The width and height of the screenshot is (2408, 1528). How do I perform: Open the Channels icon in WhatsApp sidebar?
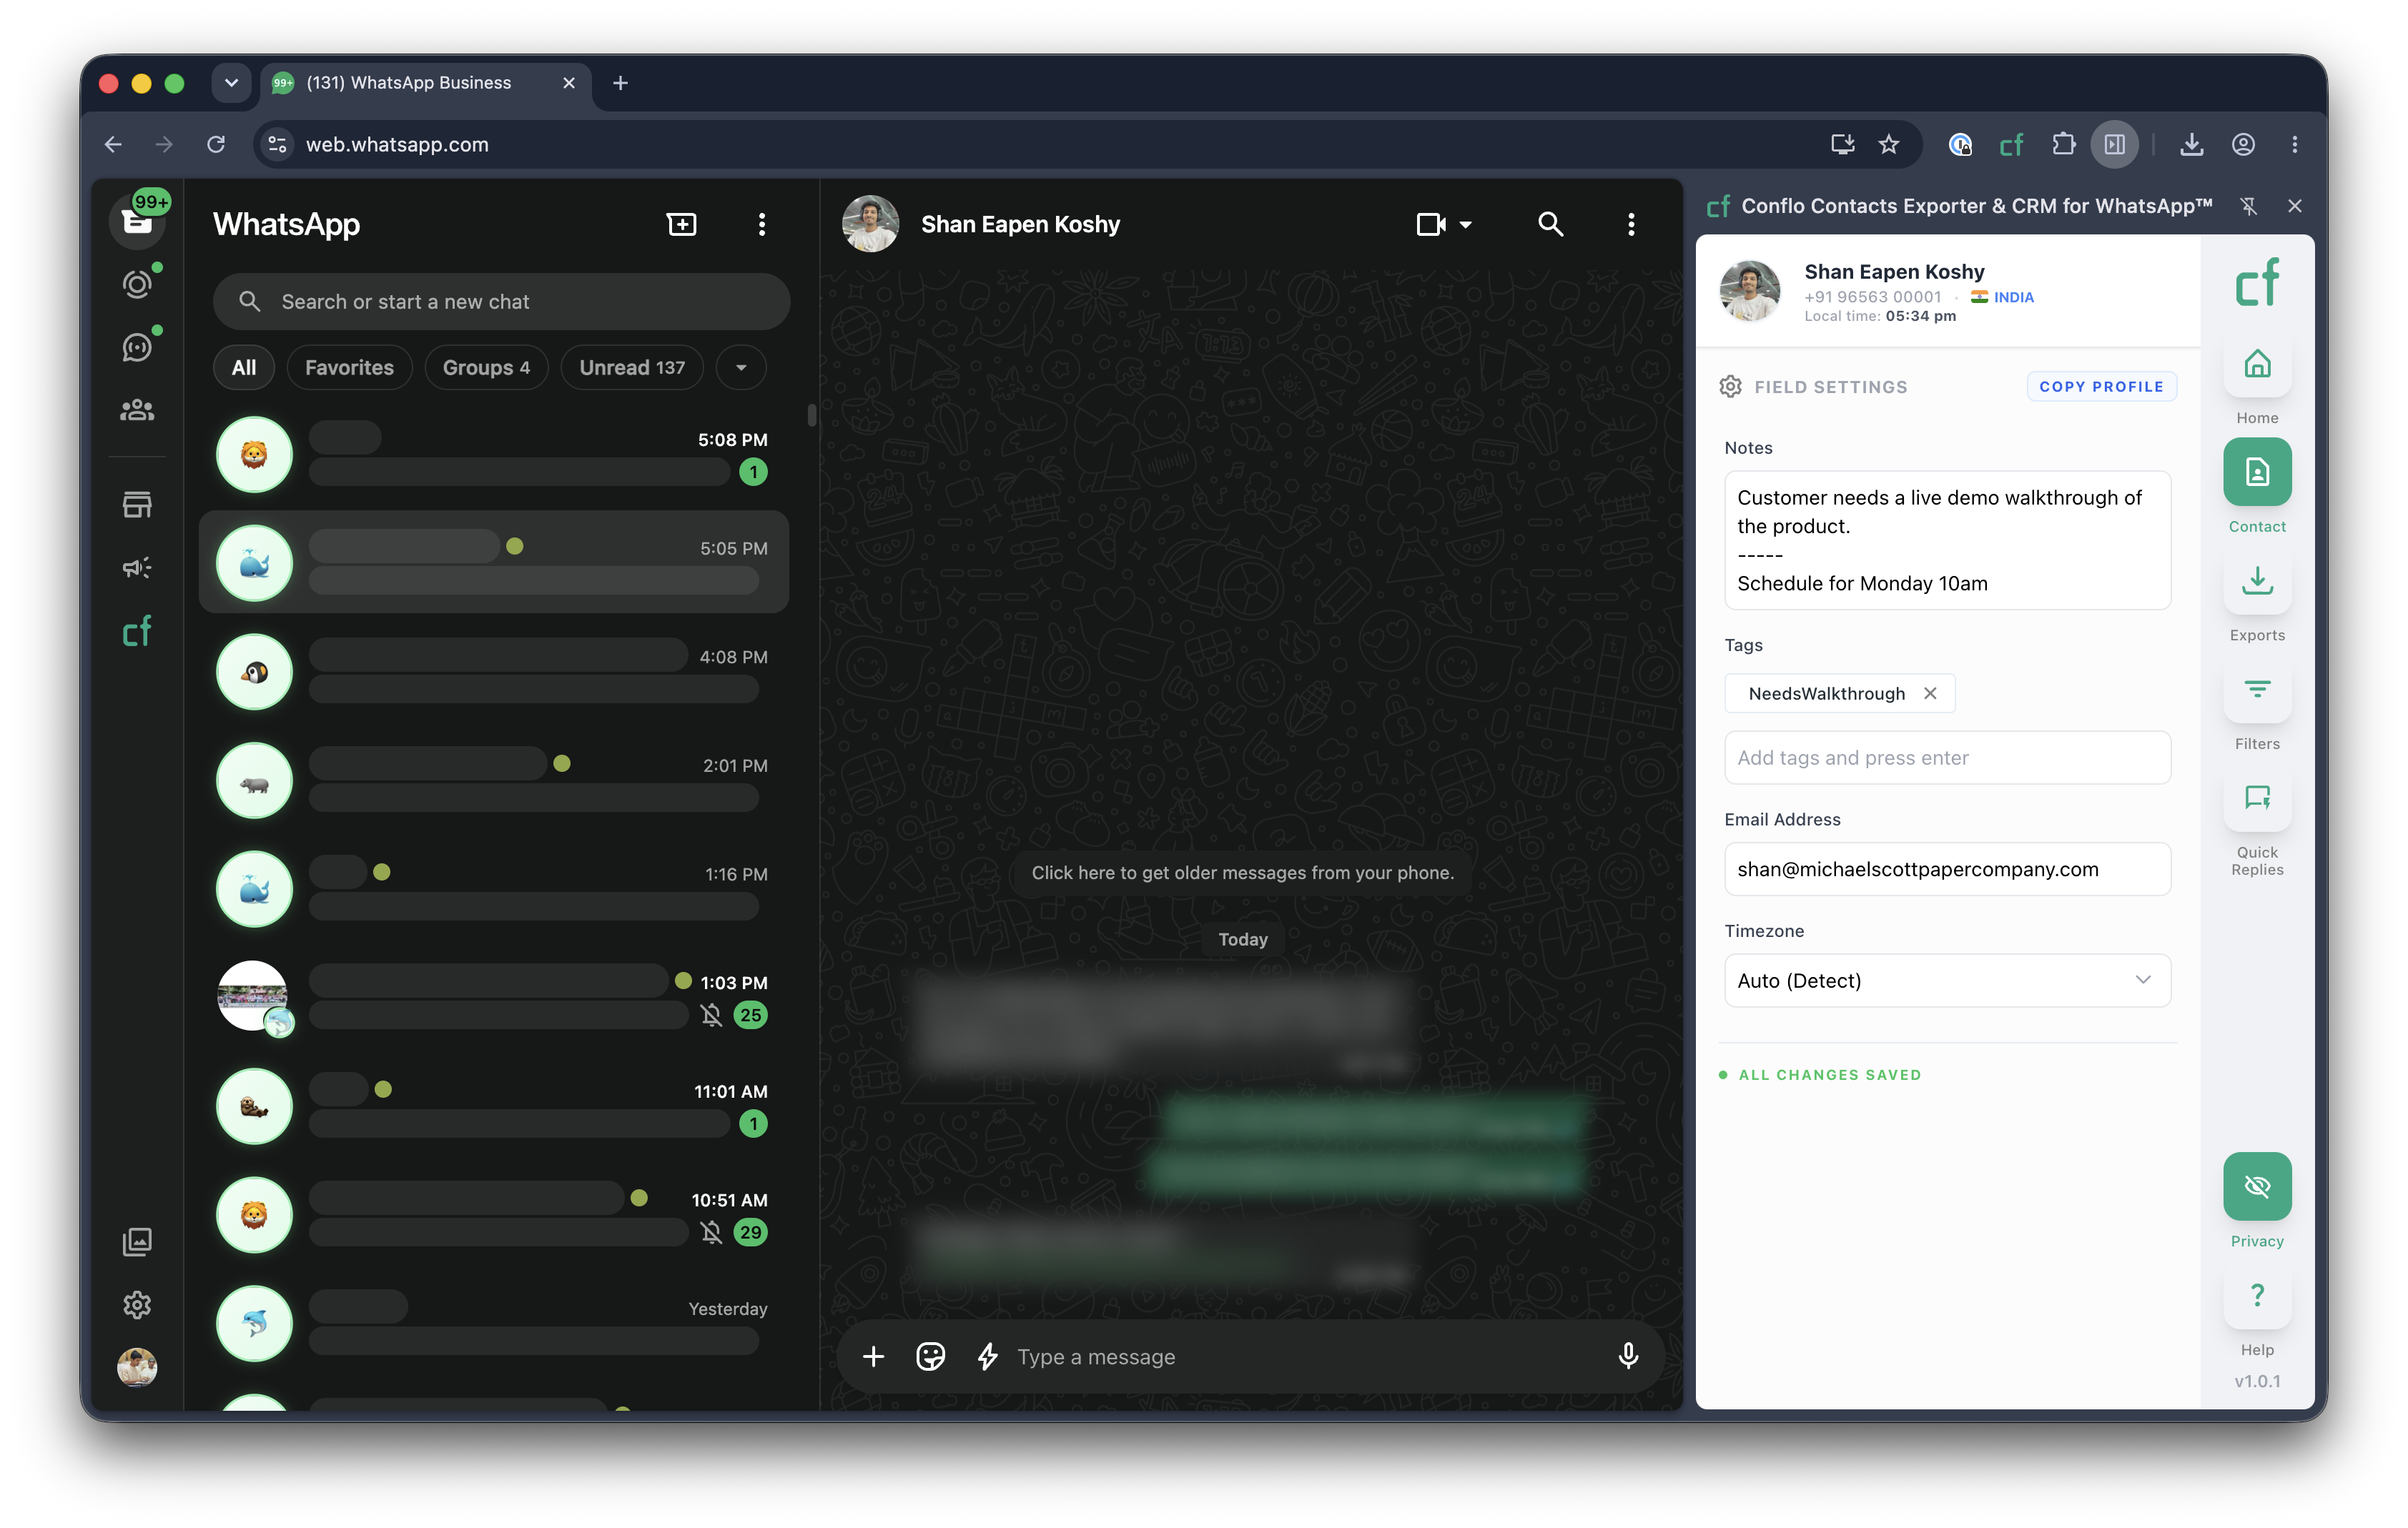[x=137, y=347]
